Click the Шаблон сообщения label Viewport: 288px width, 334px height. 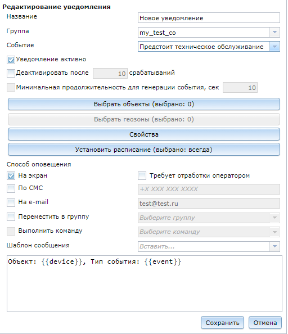[38, 245]
